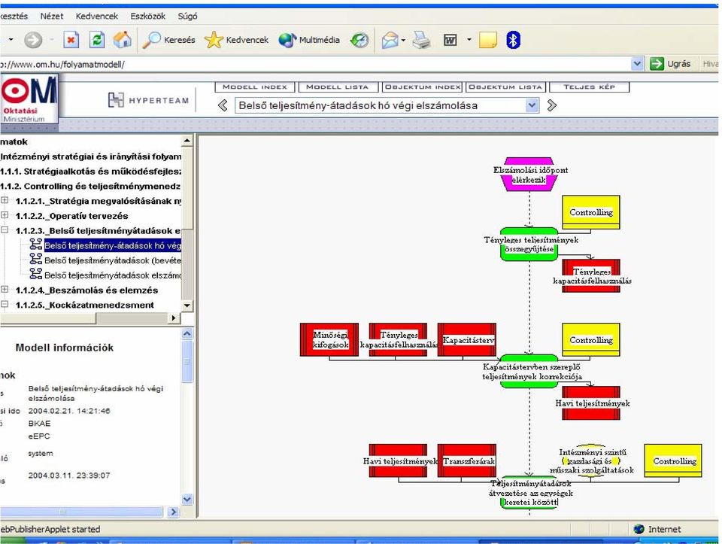Click the Teljes Kép button
The width and height of the screenshot is (722, 544).
(590, 87)
